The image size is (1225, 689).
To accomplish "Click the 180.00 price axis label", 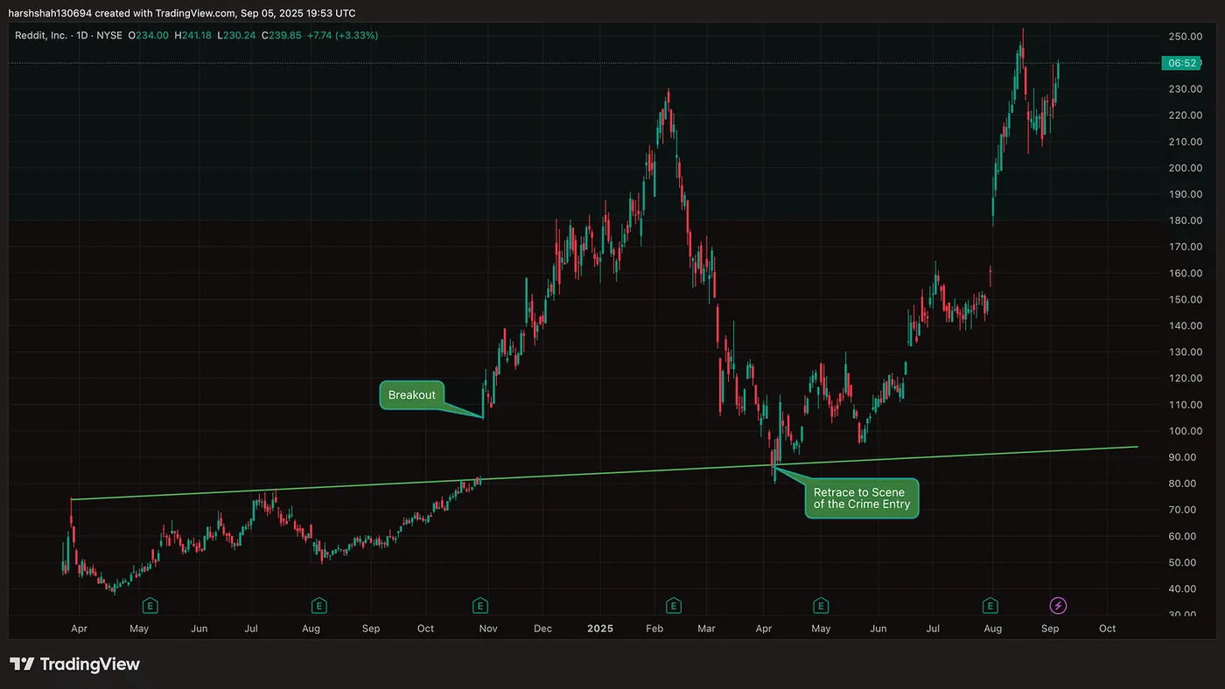I will tap(1185, 220).
